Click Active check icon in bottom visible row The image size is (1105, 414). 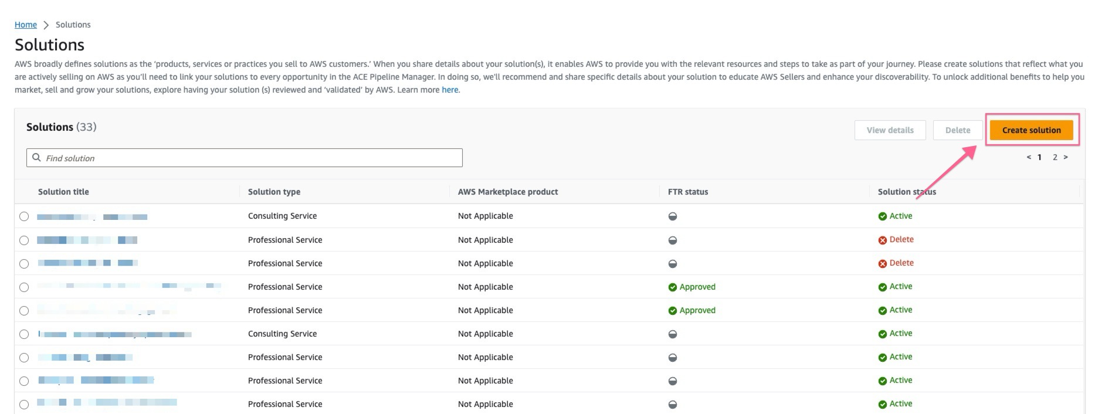(x=882, y=404)
